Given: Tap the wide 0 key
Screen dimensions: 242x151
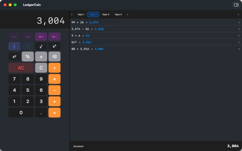Looking at the screenshot, I should coord(21,113).
